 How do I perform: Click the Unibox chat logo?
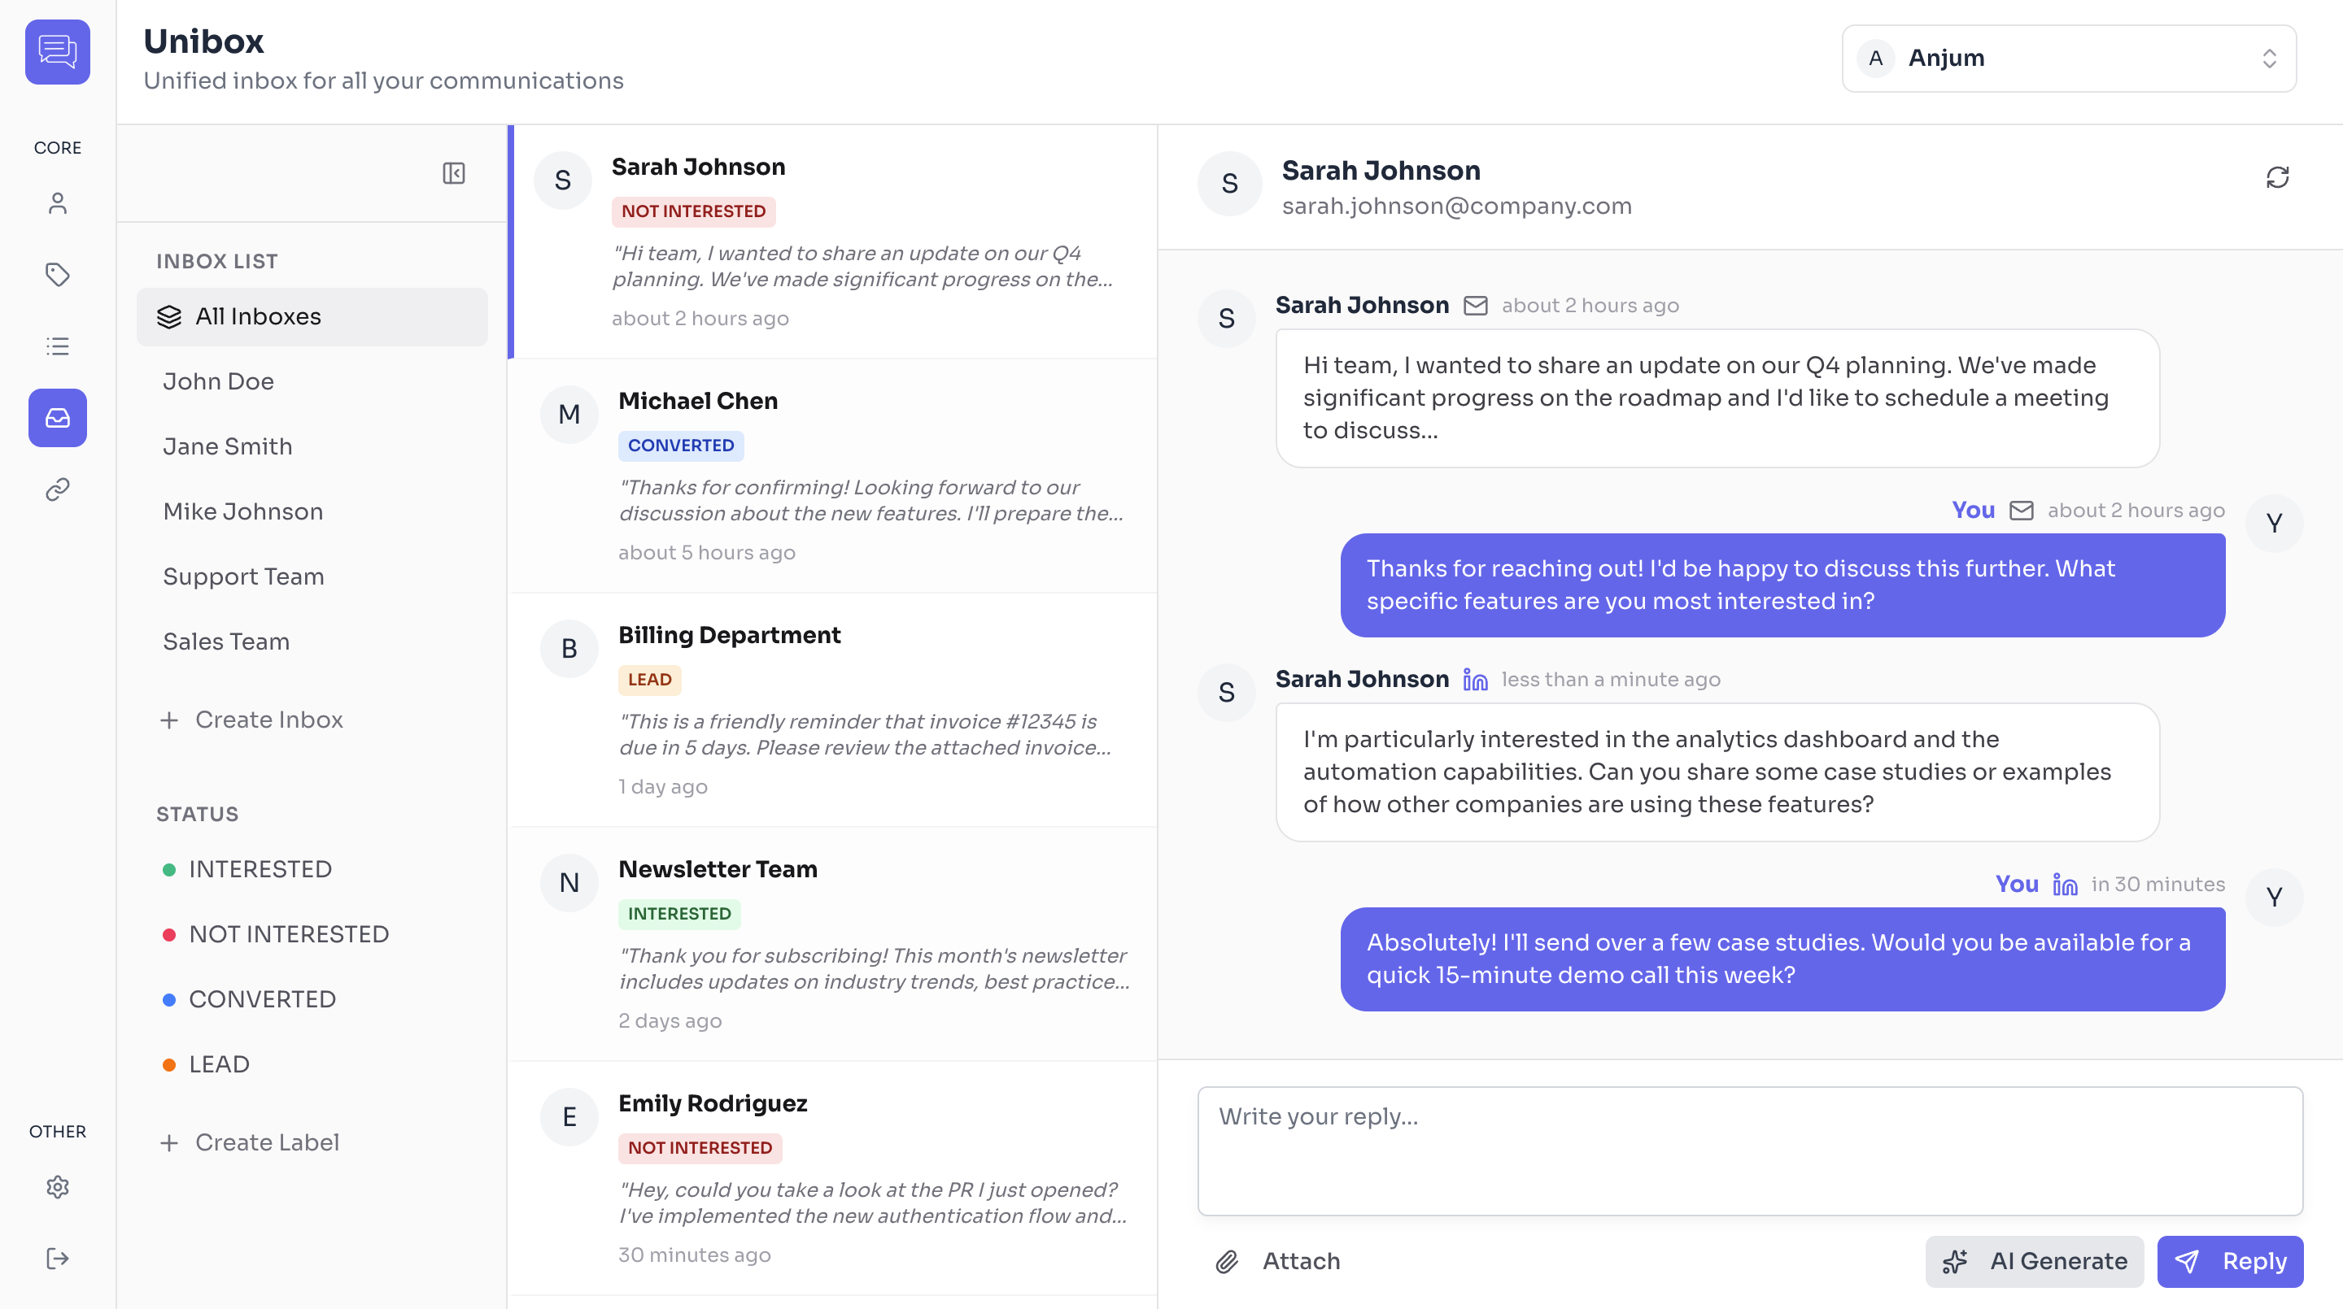57,52
